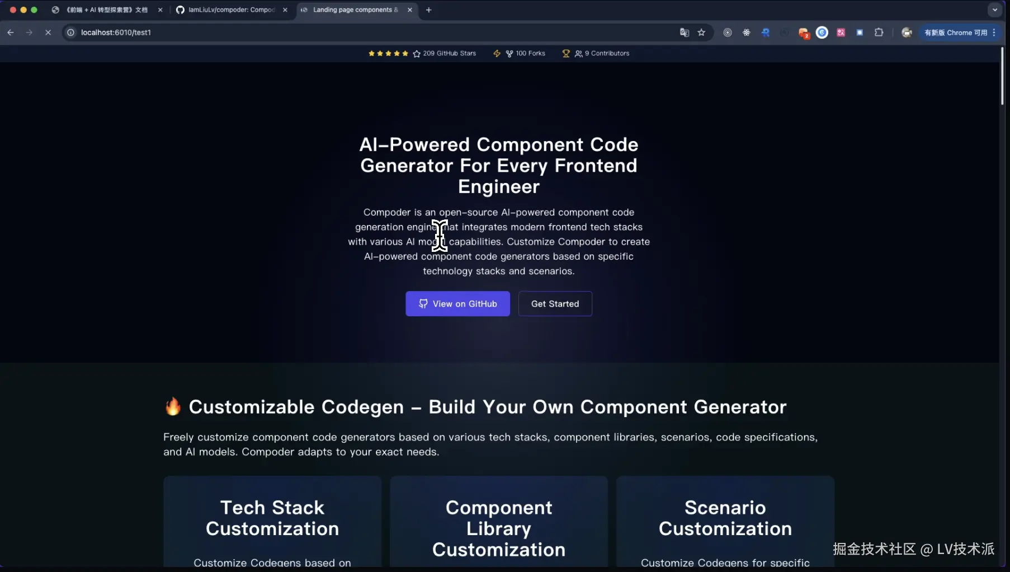Viewport: 1010px width, 572px height.
Task: Open the concentric circles extension
Action: (x=728, y=32)
